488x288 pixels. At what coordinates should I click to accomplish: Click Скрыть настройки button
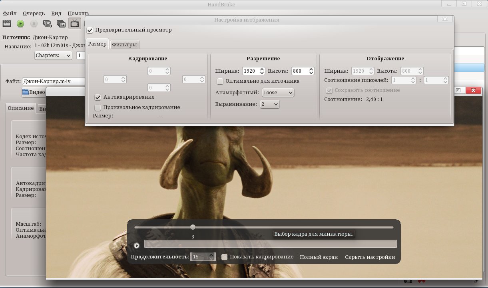click(370, 257)
